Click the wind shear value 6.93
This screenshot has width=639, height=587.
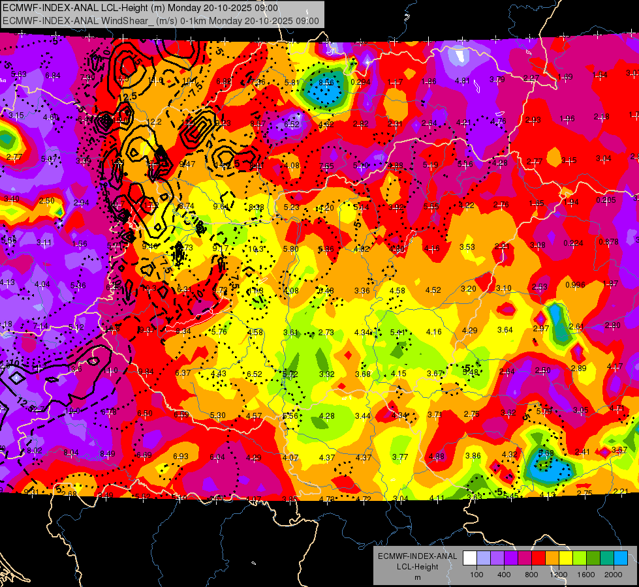click(181, 457)
